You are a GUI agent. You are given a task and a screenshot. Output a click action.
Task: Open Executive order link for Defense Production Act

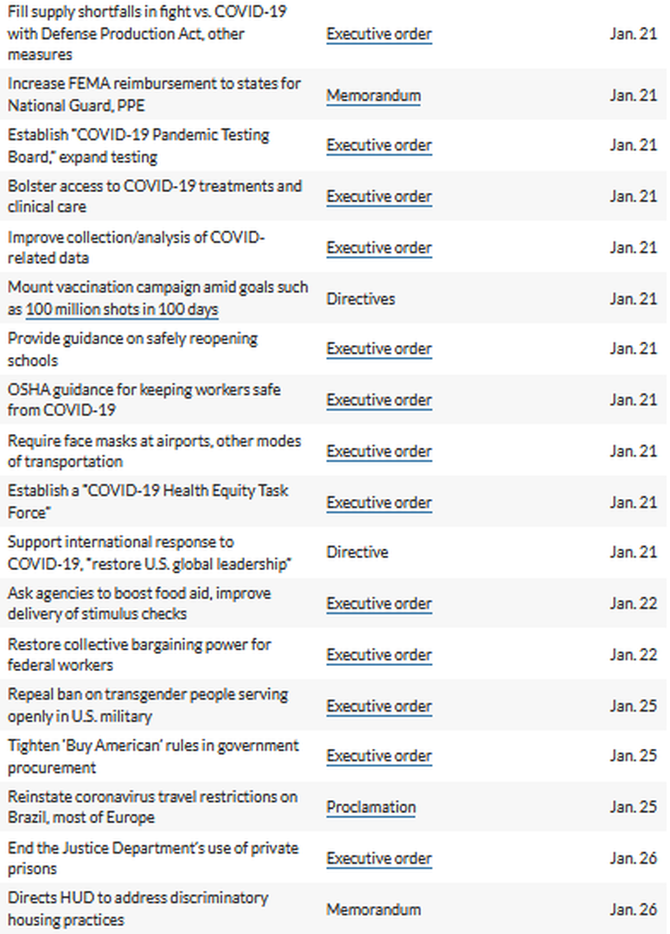pos(379,34)
